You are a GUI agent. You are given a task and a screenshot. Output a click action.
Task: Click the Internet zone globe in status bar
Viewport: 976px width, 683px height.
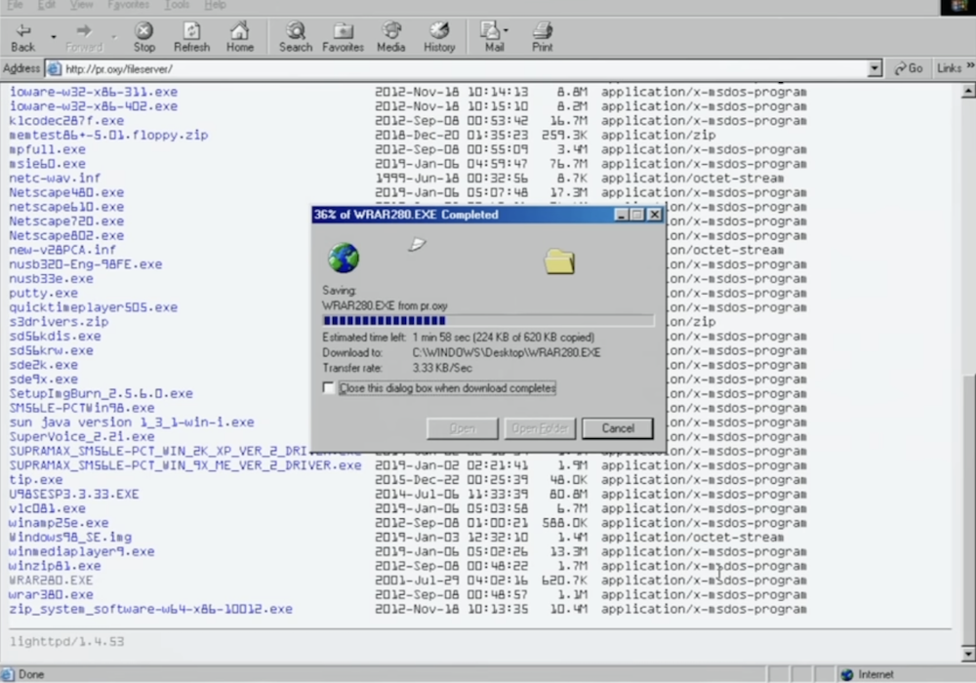coord(846,674)
